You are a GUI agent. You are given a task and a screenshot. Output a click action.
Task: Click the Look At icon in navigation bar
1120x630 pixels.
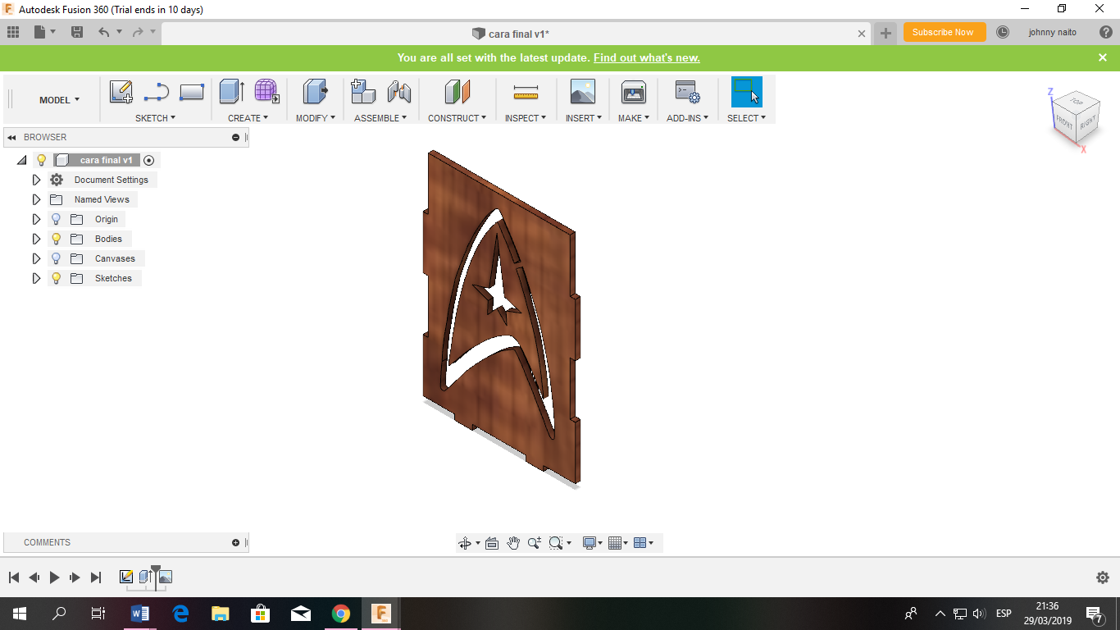[x=492, y=543]
